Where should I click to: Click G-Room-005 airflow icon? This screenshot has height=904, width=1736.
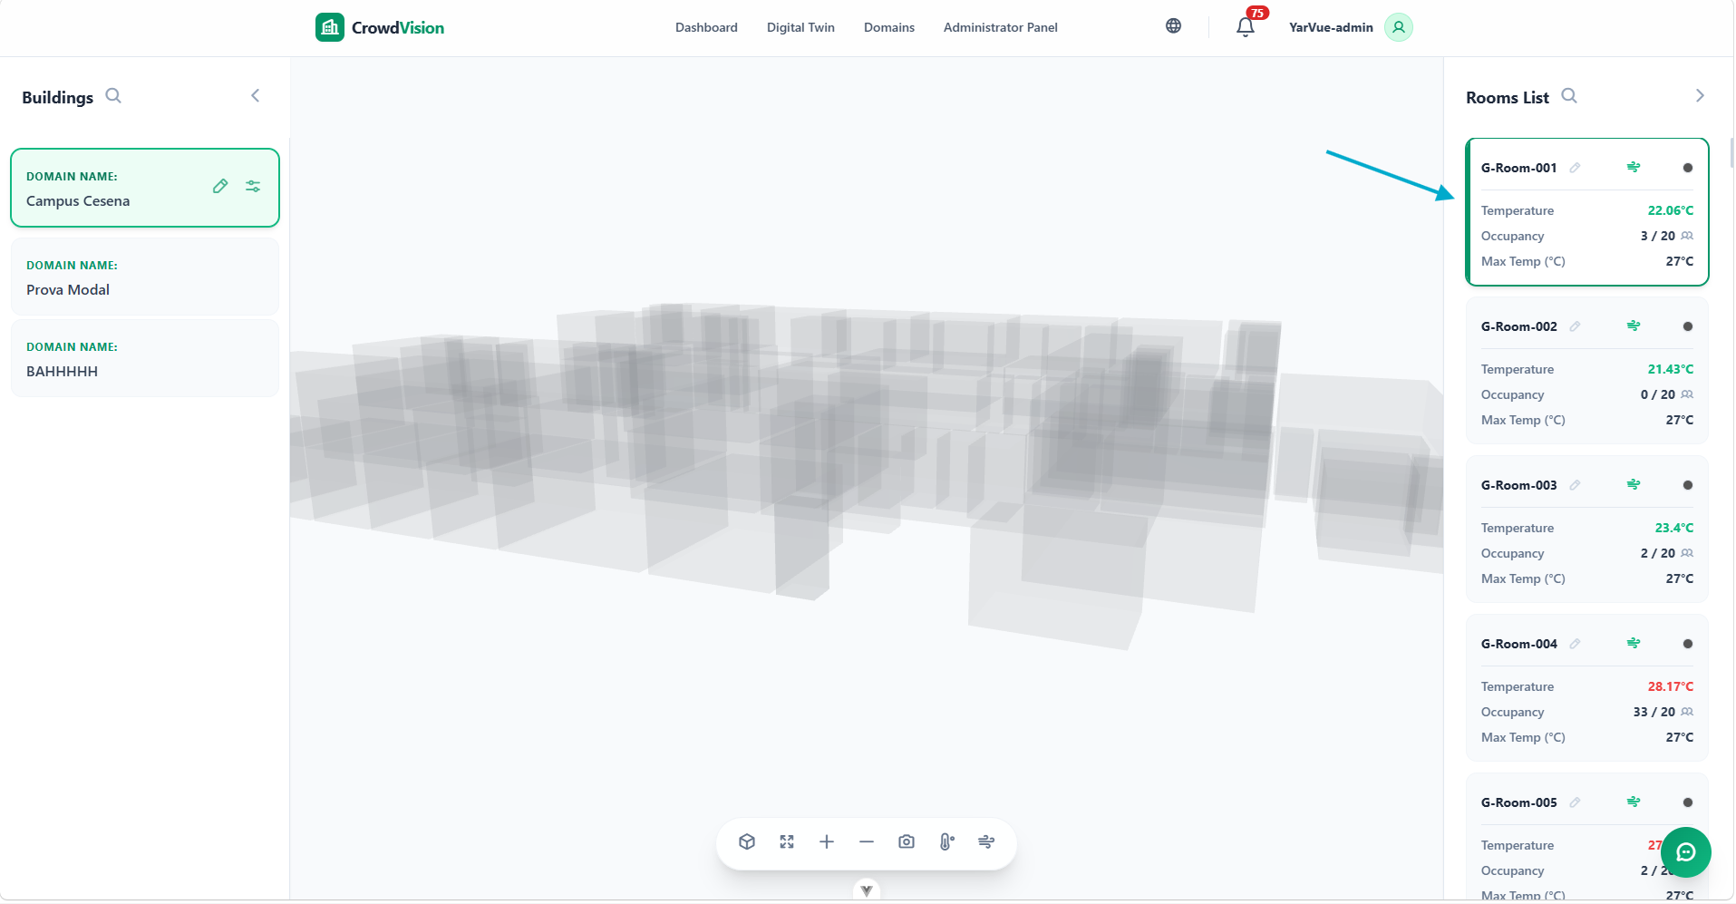pos(1634,802)
